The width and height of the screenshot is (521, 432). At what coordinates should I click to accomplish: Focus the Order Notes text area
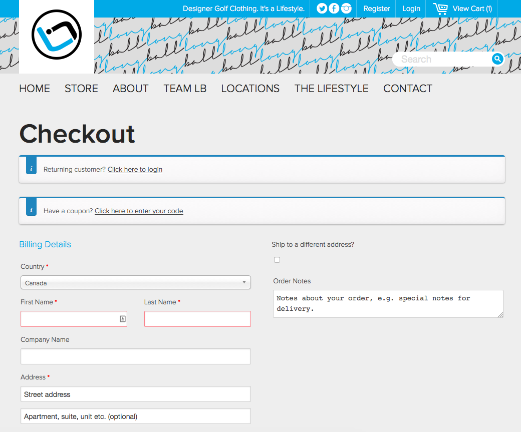tap(388, 304)
